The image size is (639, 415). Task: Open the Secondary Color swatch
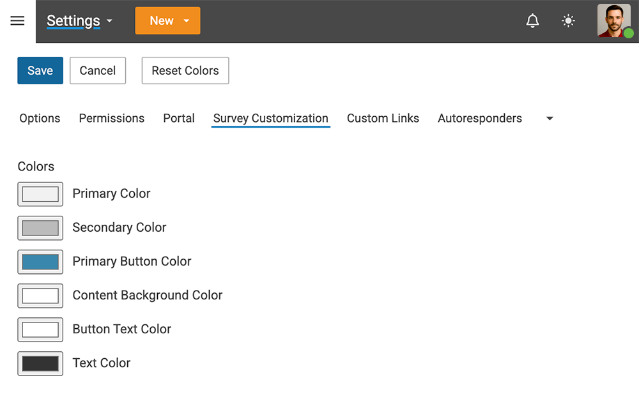click(x=40, y=228)
